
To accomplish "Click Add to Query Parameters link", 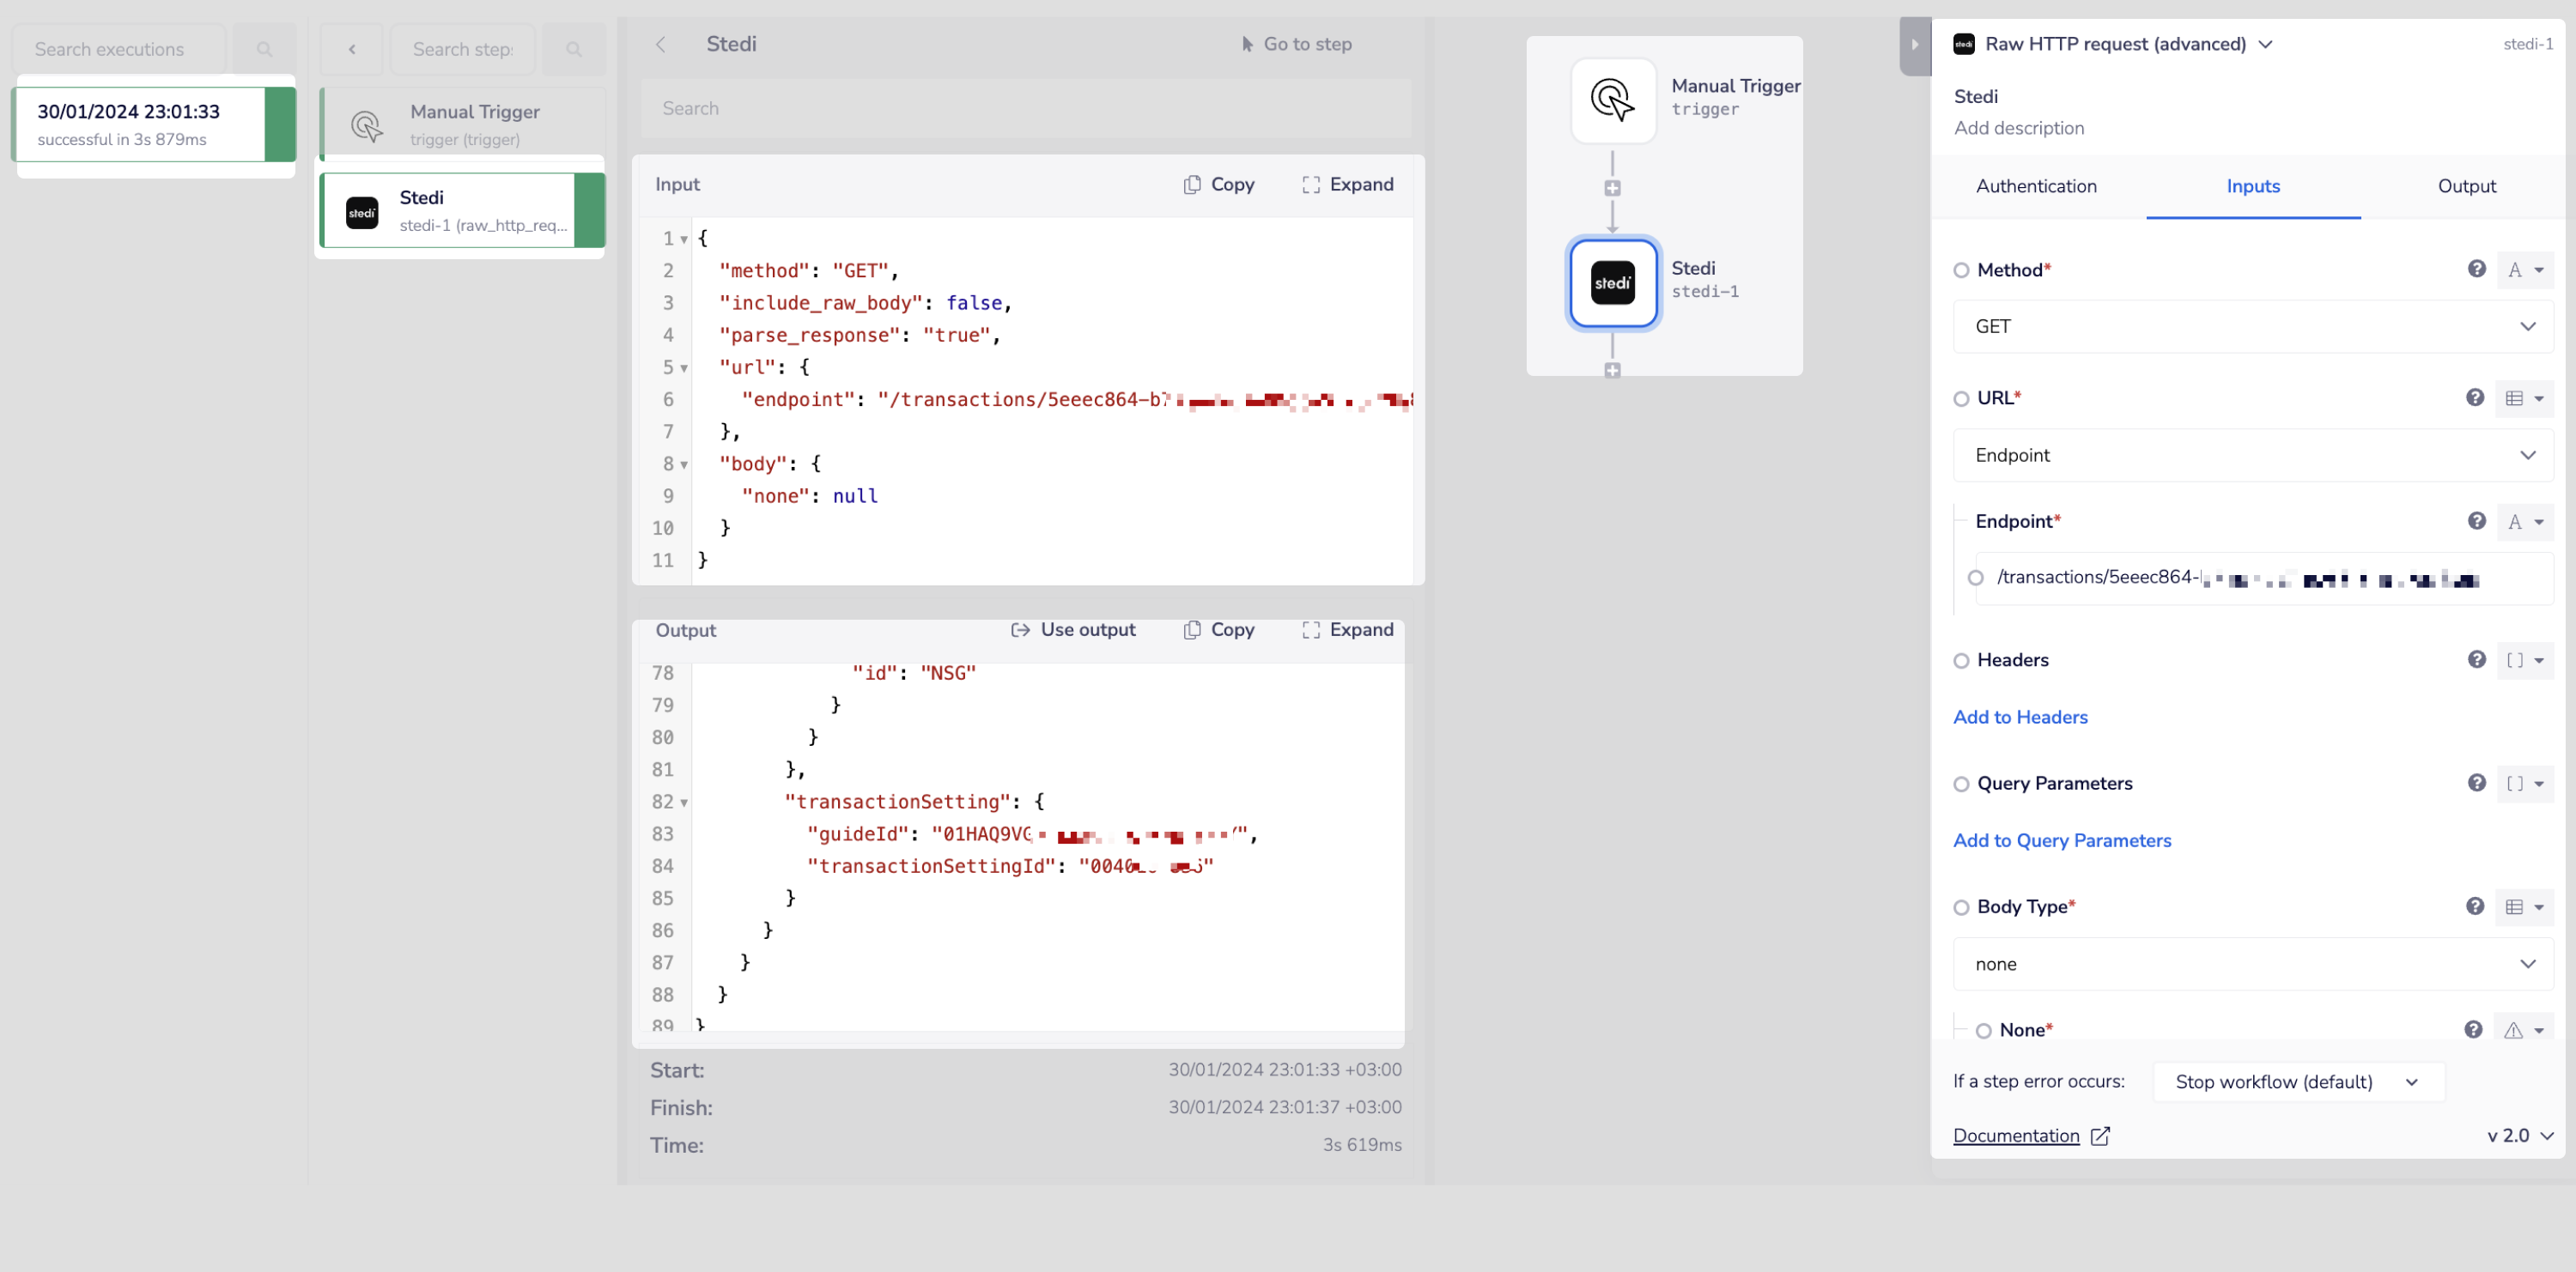I will click(2062, 840).
